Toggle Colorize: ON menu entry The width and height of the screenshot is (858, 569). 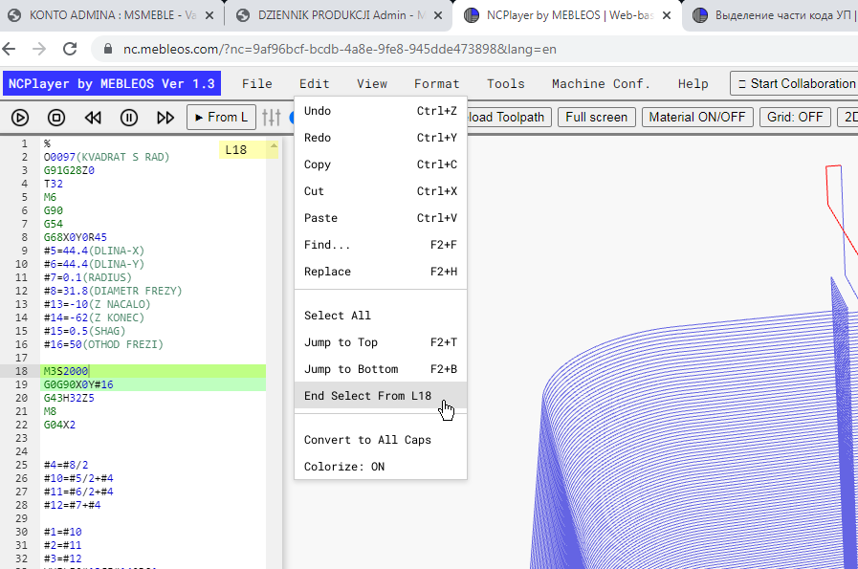click(381, 466)
